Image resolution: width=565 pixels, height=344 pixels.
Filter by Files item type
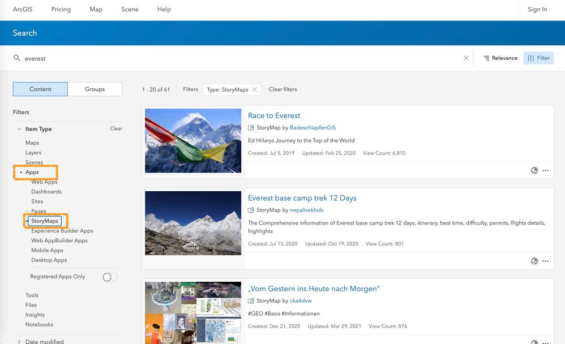tap(31, 305)
